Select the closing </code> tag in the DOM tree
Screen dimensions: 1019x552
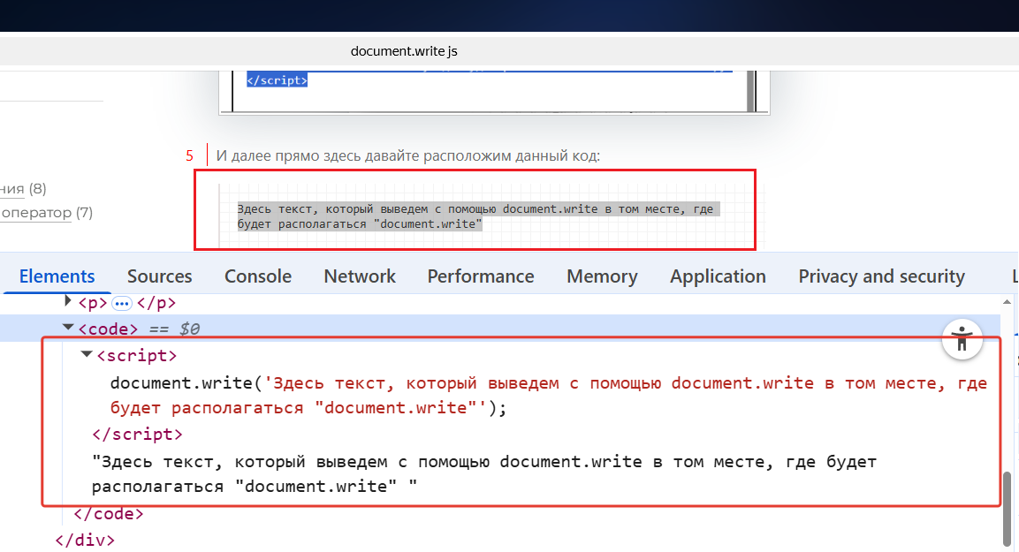[108, 513]
